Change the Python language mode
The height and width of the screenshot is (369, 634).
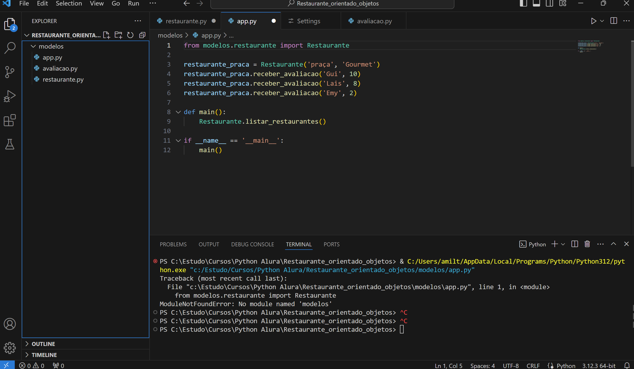point(565,365)
